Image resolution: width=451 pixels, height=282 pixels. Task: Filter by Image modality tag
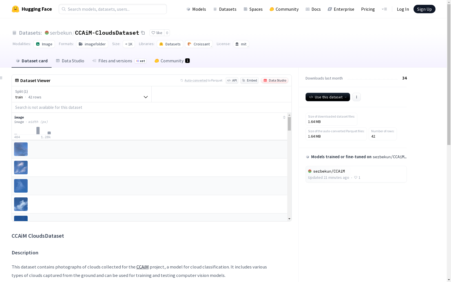(x=44, y=44)
